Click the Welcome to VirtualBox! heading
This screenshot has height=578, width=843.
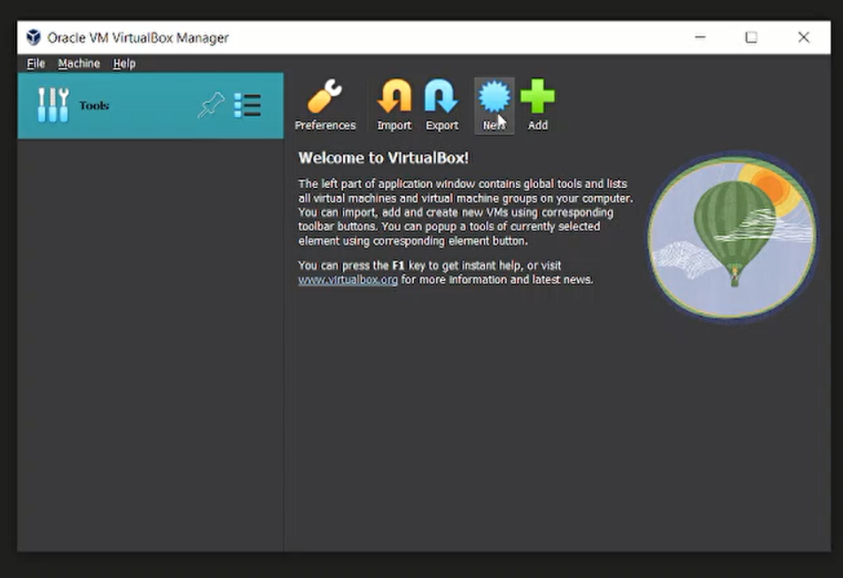[383, 158]
